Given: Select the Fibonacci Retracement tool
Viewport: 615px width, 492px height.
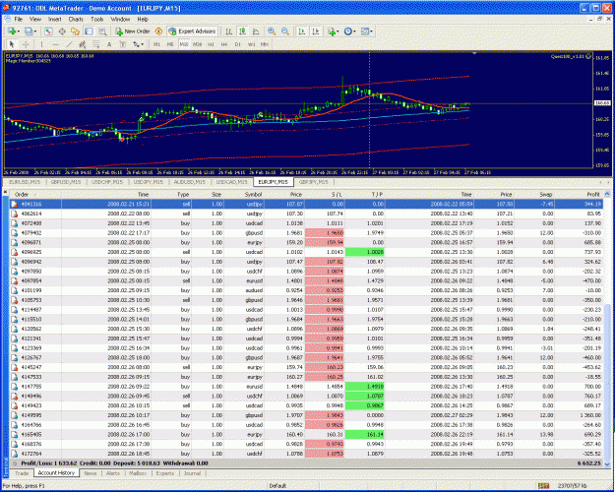Looking at the screenshot, I should tap(95, 44).
